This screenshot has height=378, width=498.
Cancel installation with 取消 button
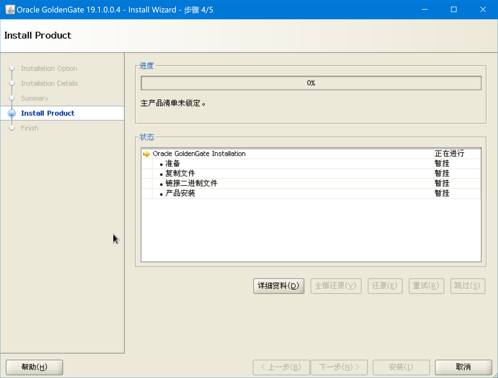(x=463, y=367)
